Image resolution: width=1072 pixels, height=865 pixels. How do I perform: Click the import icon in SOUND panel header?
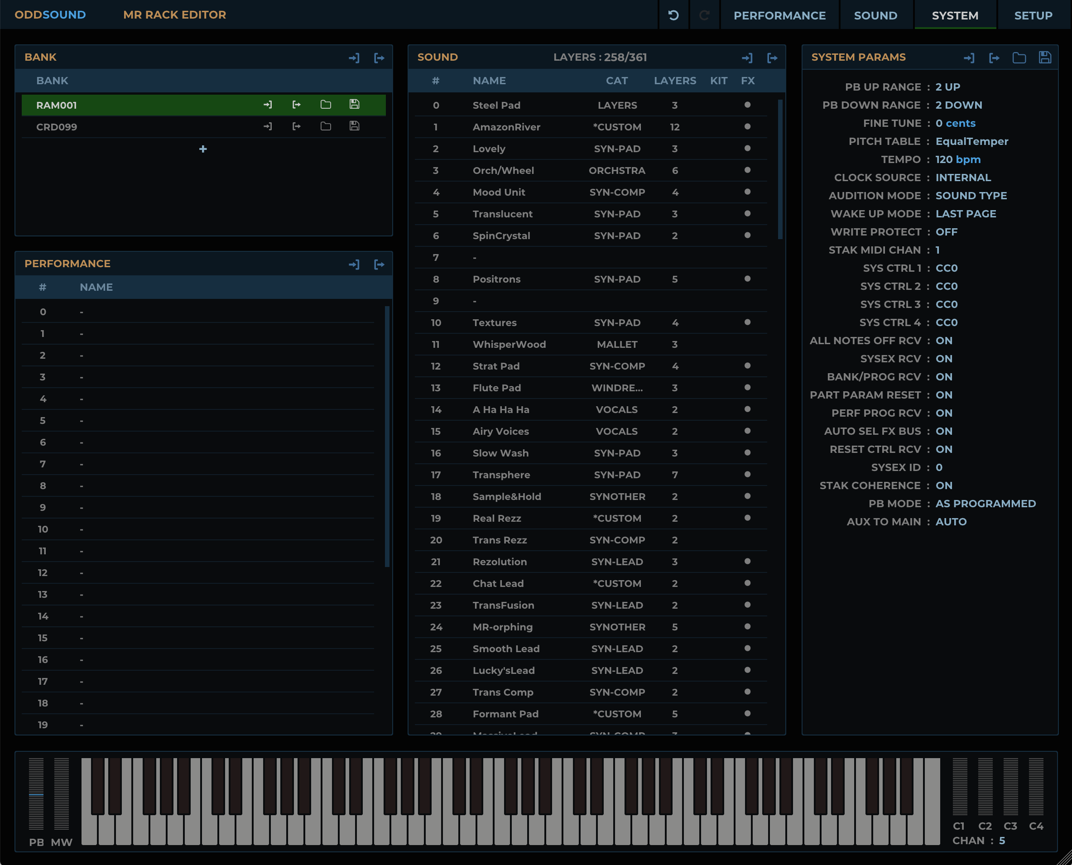coord(746,58)
